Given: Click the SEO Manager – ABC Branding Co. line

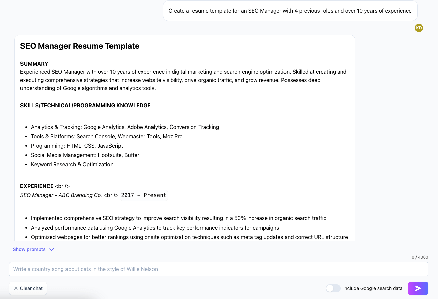Looking at the screenshot, I should (x=61, y=195).
